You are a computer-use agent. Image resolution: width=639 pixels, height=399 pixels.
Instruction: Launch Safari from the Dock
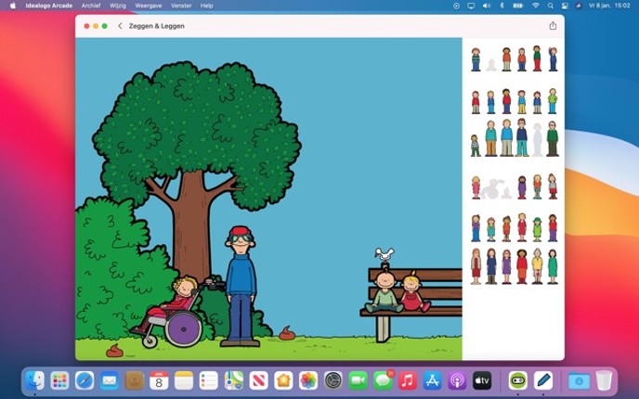point(85,380)
